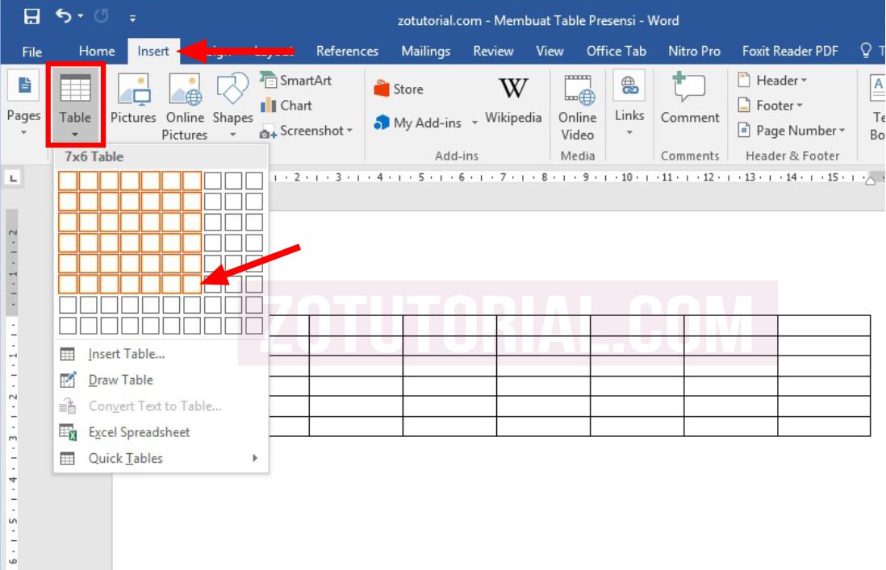Image resolution: width=886 pixels, height=570 pixels.
Task: Open Customize Quick Access Toolbar dropdown
Action: tap(132, 19)
